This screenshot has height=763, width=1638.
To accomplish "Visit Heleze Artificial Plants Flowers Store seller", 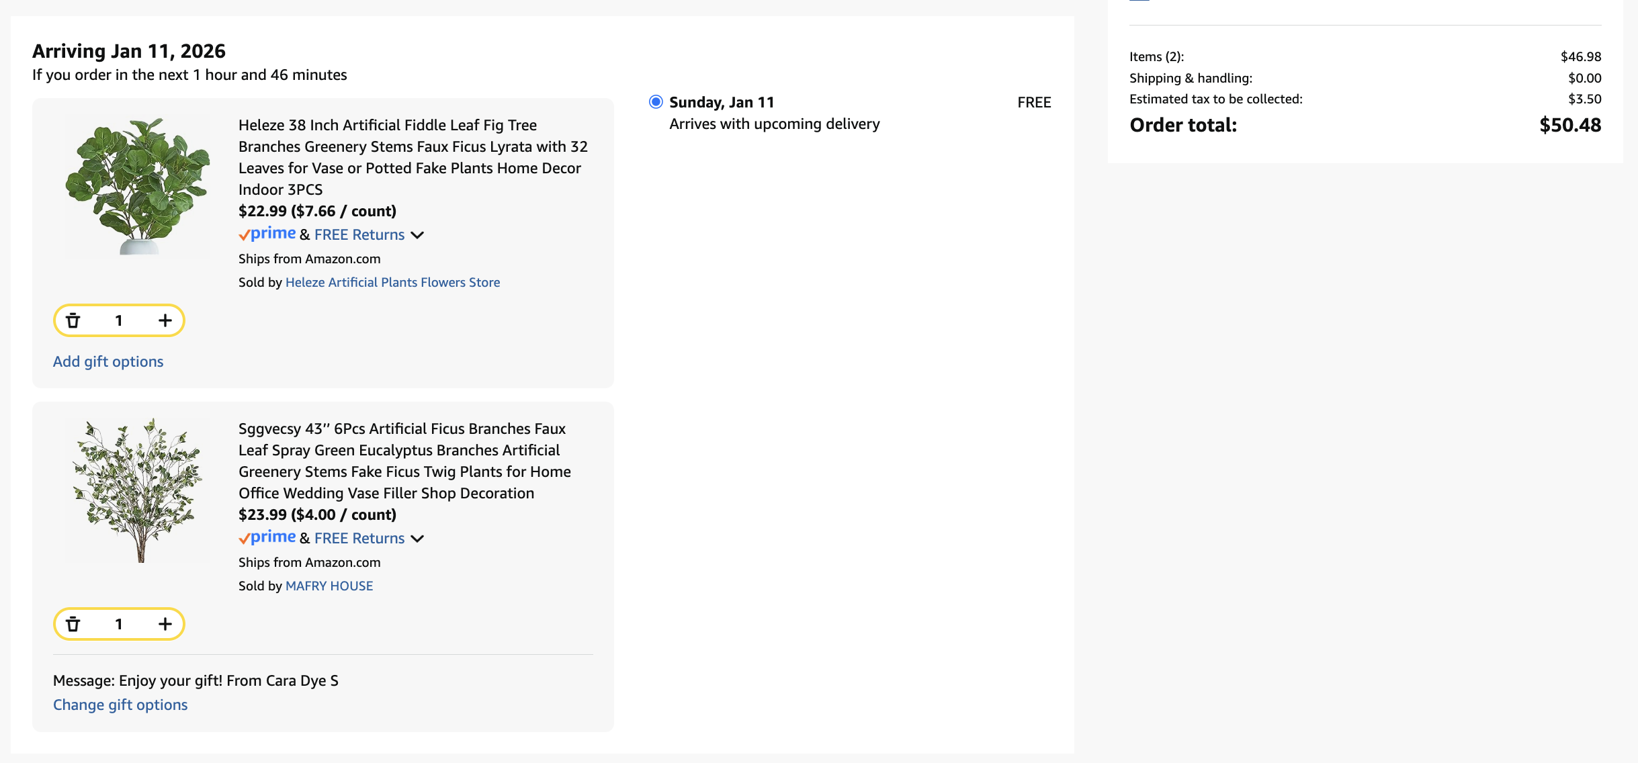I will coord(392,282).
